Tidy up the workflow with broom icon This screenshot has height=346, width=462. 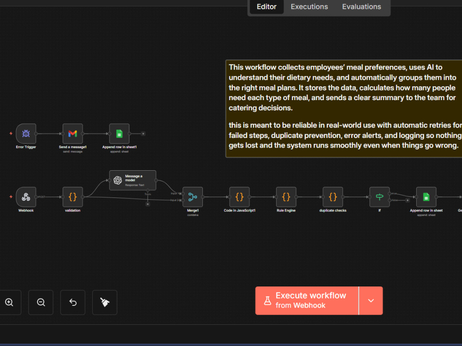(x=104, y=303)
